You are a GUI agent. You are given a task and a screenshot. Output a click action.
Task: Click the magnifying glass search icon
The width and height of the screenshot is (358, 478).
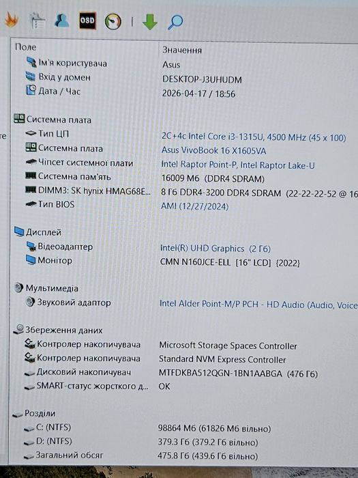(x=175, y=23)
